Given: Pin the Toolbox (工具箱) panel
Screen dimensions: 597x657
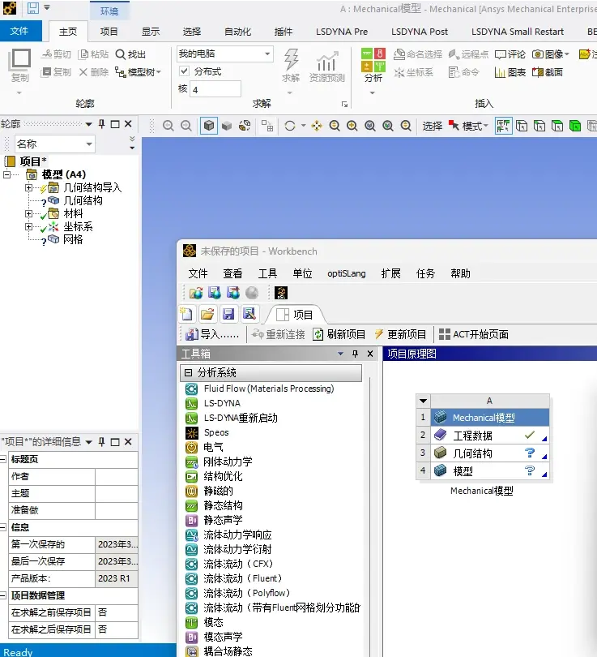Looking at the screenshot, I should [x=355, y=354].
